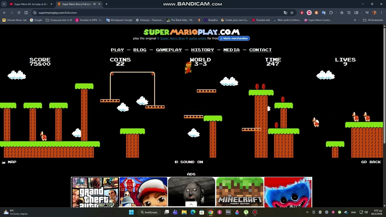Open the Μετάφραση Google bookmark

119,20
